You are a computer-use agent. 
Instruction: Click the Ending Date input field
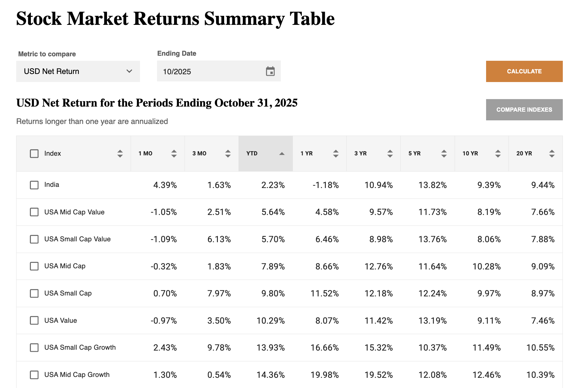(x=210, y=71)
